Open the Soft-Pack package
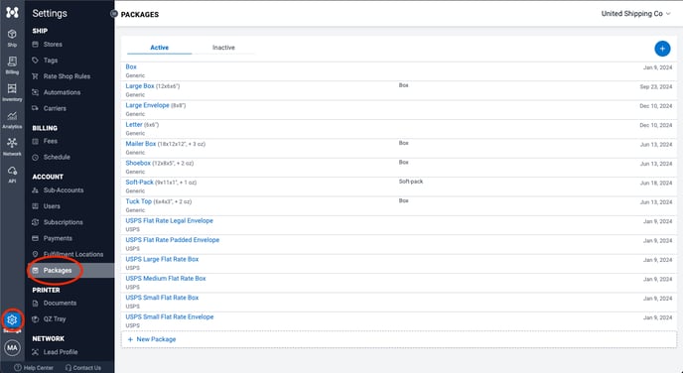This screenshot has width=683, height=373. pos(139,182)
